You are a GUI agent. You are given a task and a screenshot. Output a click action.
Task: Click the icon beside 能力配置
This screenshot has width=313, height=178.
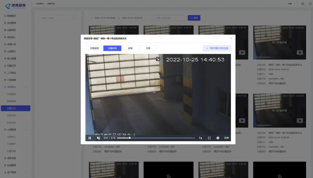click(5, 59)
